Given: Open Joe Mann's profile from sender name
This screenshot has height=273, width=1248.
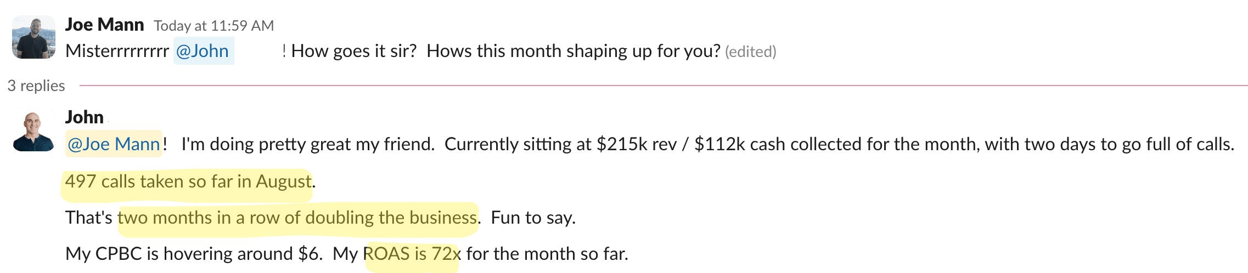Looking at the screenshot, I should point(104,25).
